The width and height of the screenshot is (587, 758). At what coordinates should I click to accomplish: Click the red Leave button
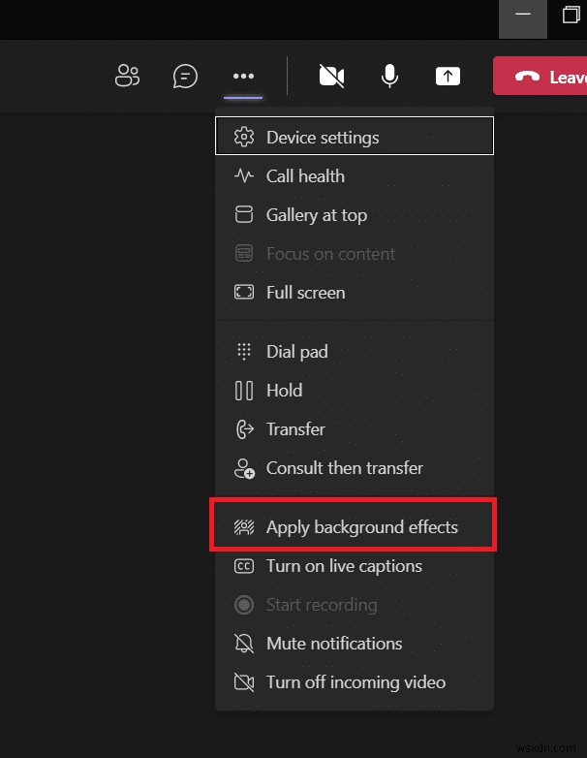(x=541, y=76)
